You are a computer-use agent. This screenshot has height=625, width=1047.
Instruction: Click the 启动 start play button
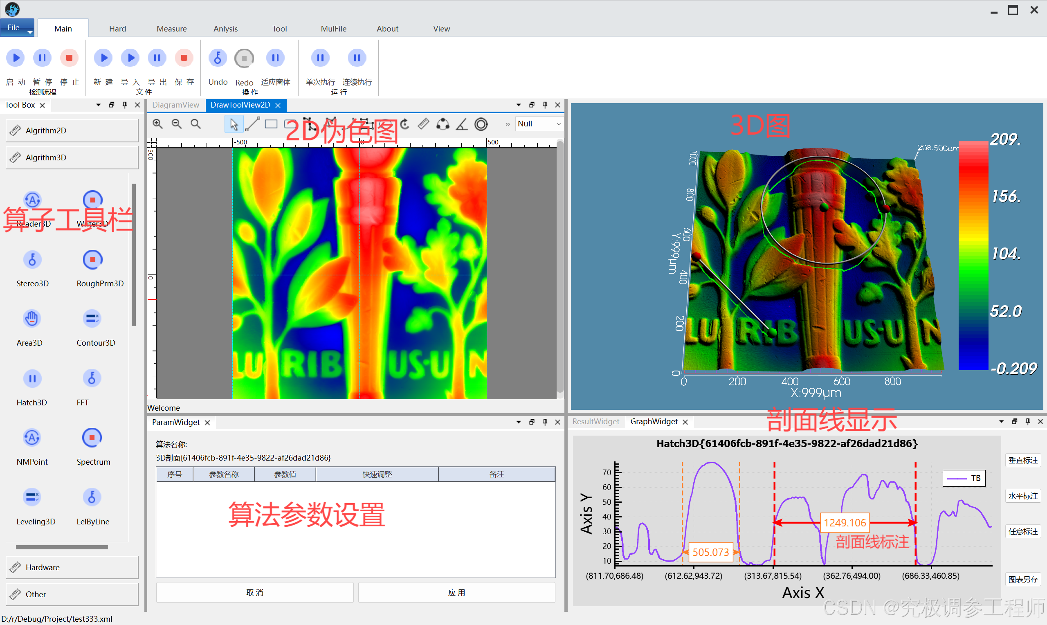click(16, 58)
